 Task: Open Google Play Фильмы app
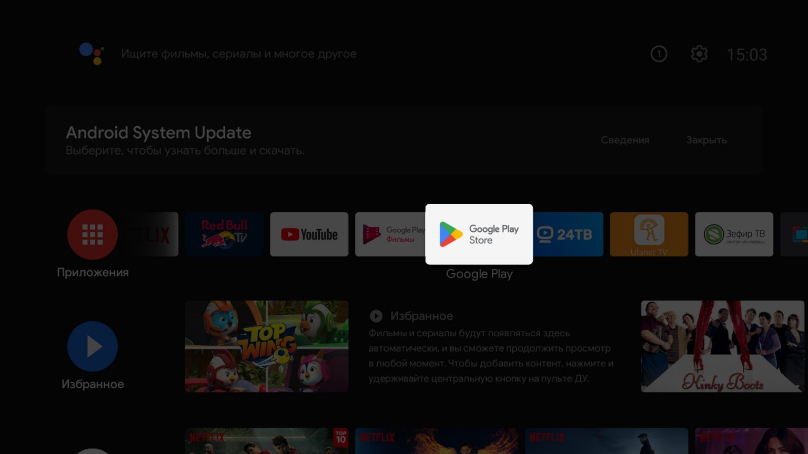tap(390, 234)
